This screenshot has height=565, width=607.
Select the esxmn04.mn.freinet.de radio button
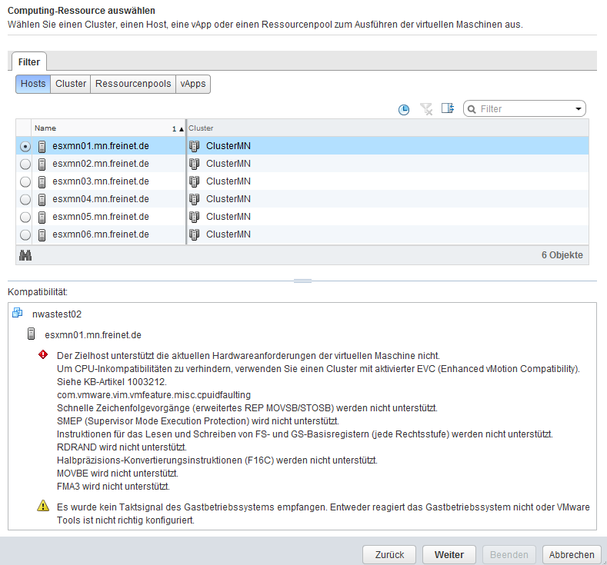[25, 199]
